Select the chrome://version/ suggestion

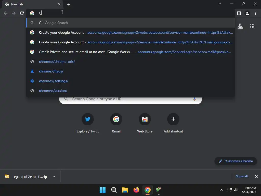tap(130, 91)
